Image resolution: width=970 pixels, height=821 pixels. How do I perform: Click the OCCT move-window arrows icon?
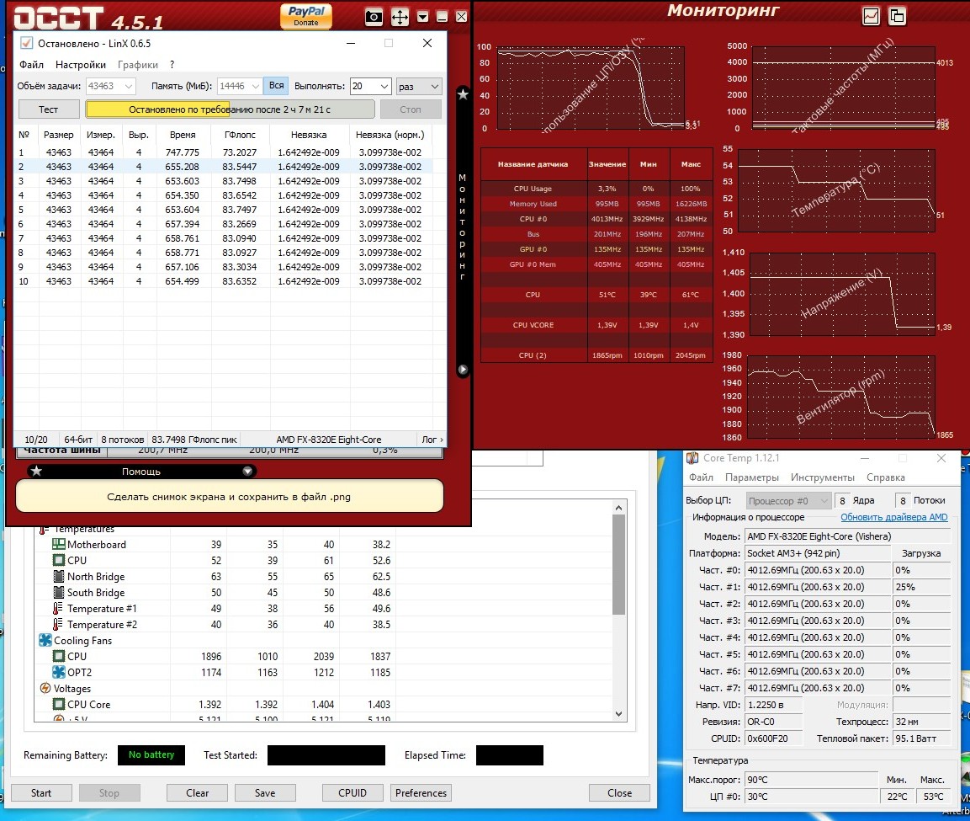click(x=400, y=17)
